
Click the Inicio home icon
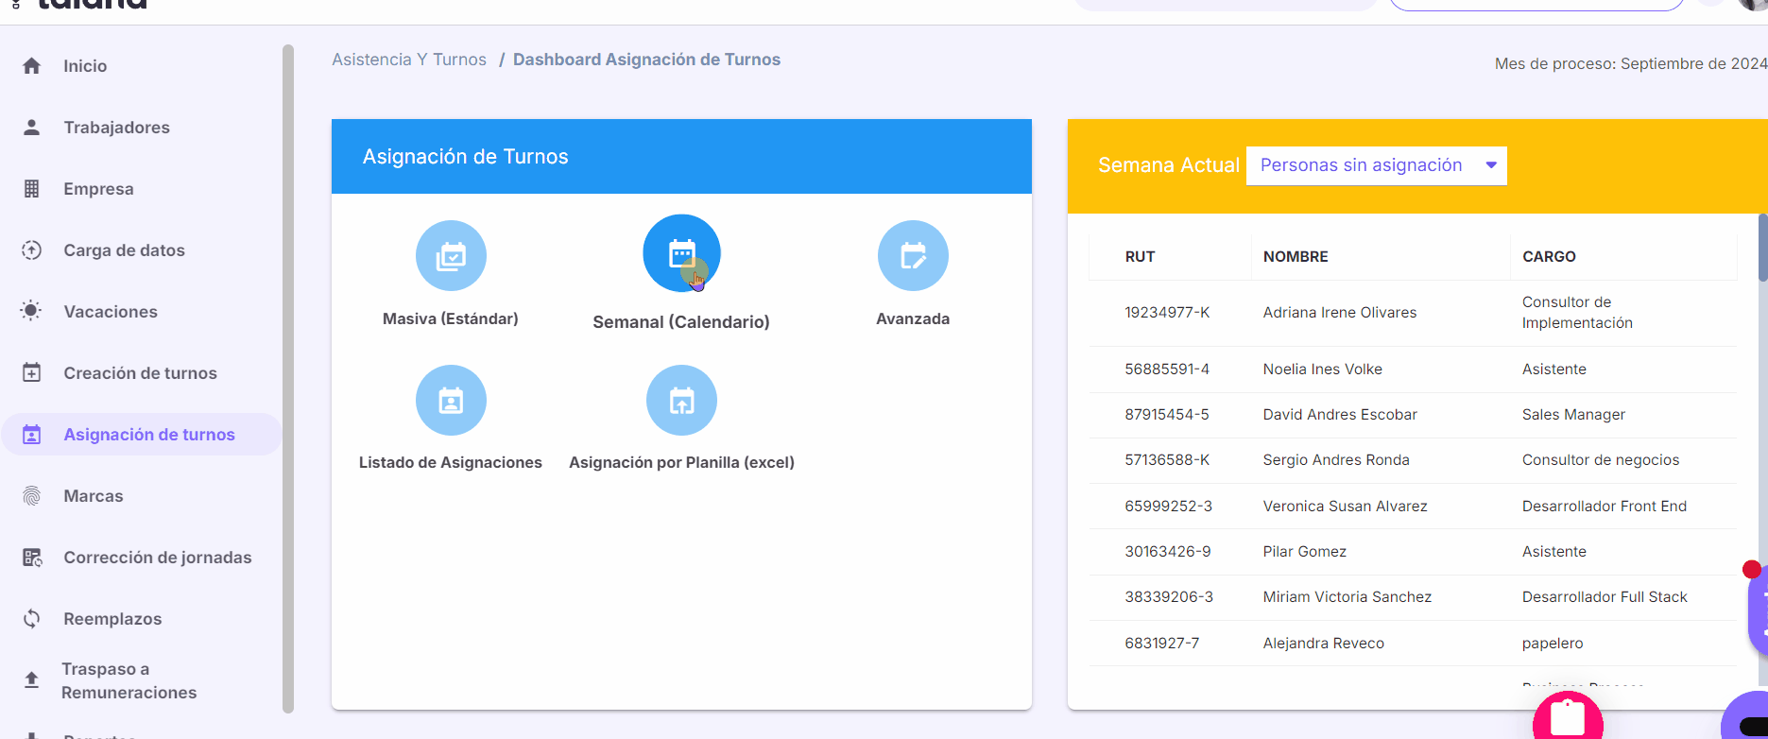[31, 66]
